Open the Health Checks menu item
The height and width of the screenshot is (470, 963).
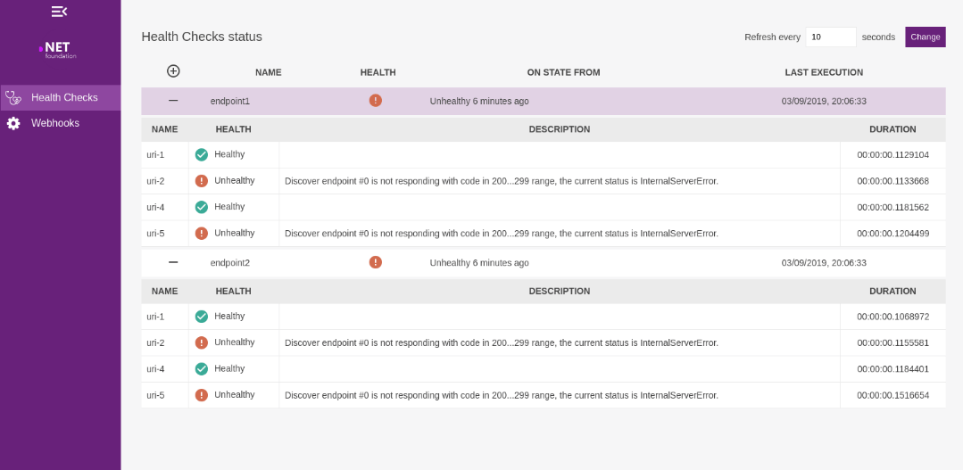click(x=64, y=97)
